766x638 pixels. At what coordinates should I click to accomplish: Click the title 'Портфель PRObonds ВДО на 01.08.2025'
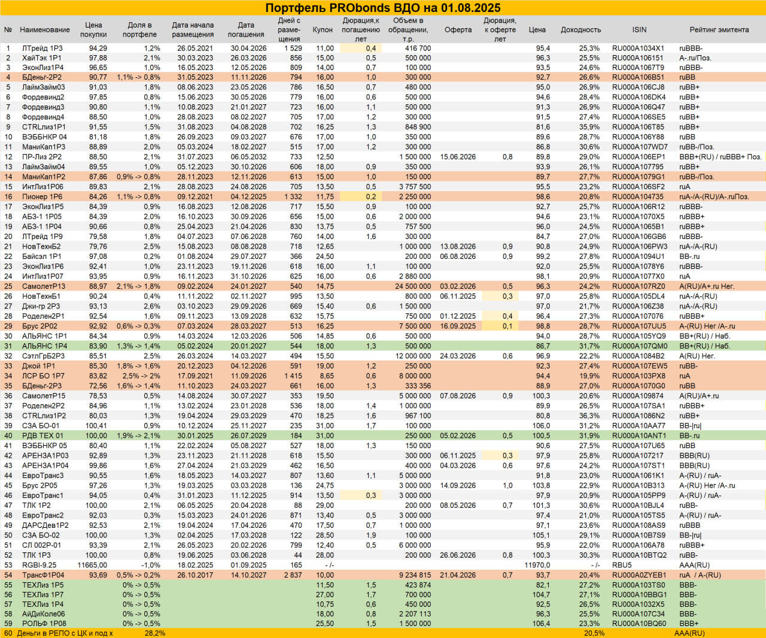[383, 8]
